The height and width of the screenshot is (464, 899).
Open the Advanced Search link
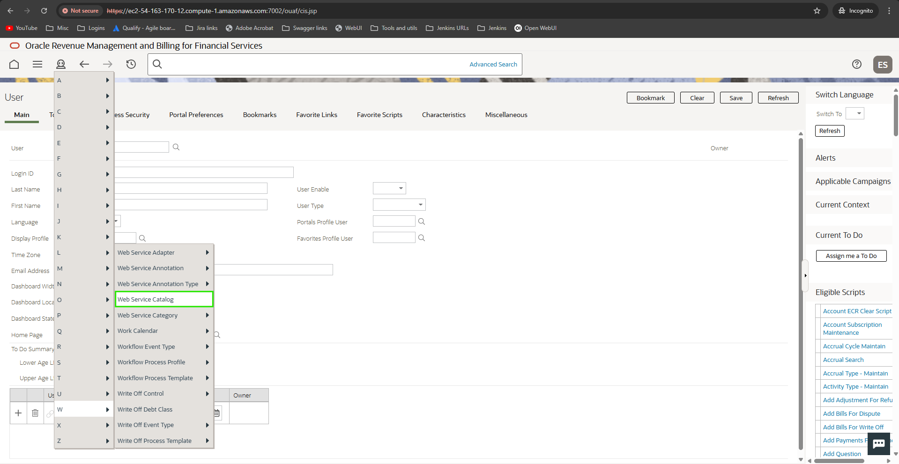493,65
